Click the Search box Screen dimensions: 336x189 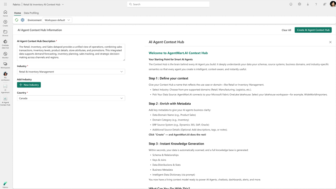[168, 4]
